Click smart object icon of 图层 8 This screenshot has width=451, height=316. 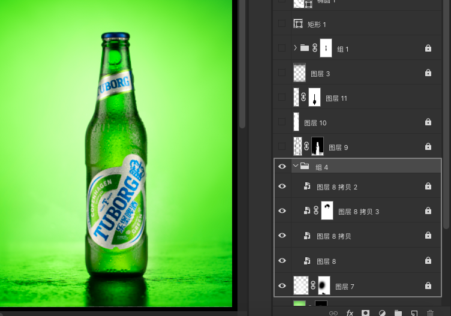[307, 260]
